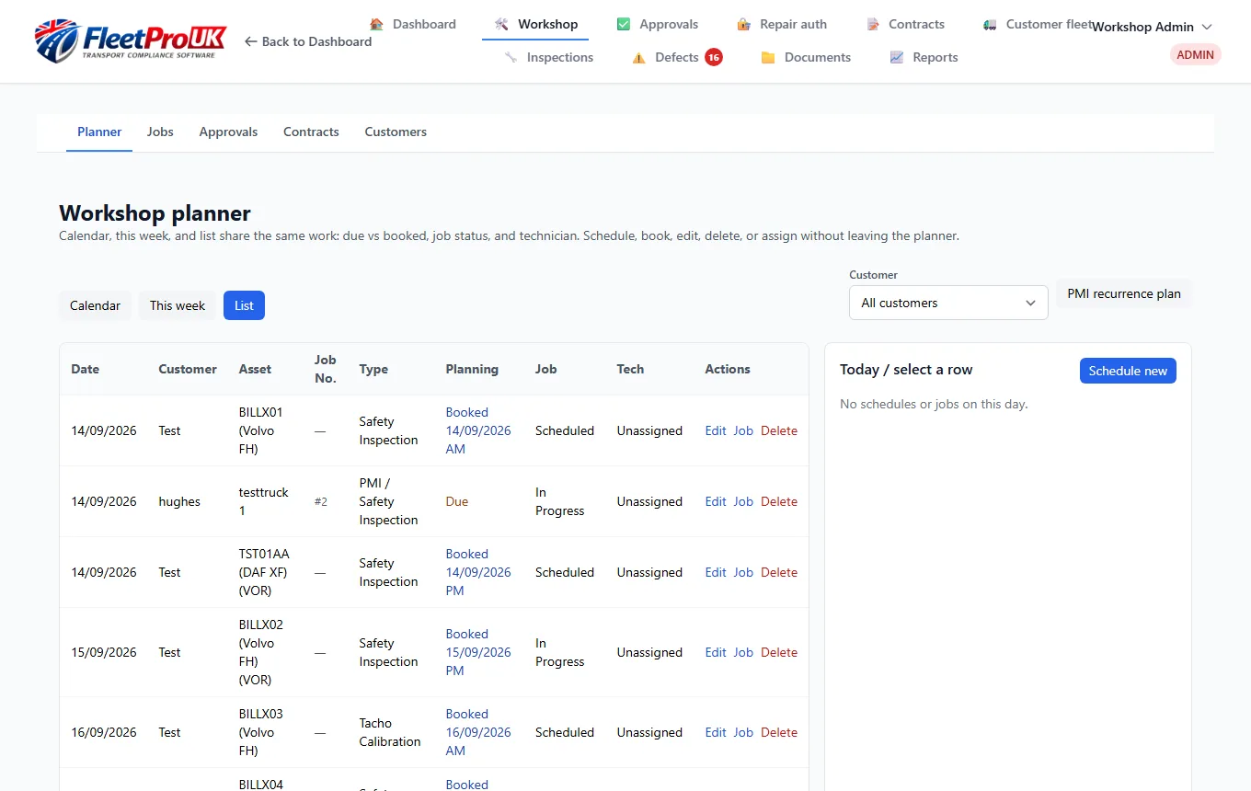Select the List view button
Viewport: 1251px width, 791px height.
[x=244, y=305]
